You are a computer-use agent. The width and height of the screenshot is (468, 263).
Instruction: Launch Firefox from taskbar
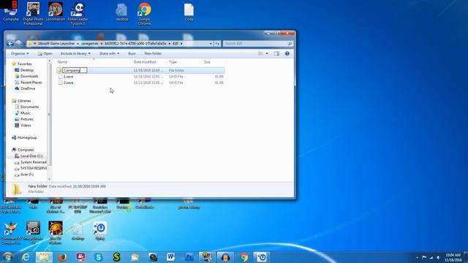pos(62,257)
